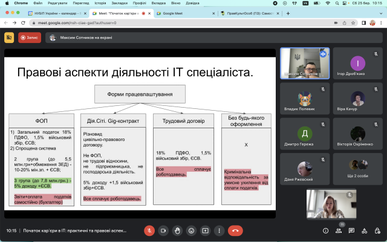The image size is (387, 242).
Task: Open the Історія menu in menu bar
Action: 100,3
